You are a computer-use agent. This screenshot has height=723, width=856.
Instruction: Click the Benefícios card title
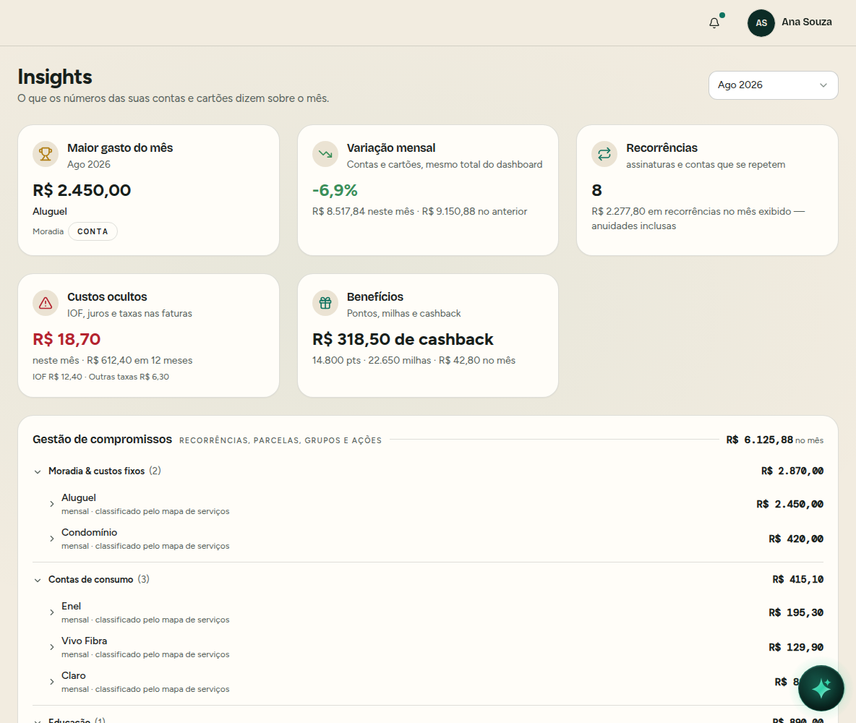[375, 297]
